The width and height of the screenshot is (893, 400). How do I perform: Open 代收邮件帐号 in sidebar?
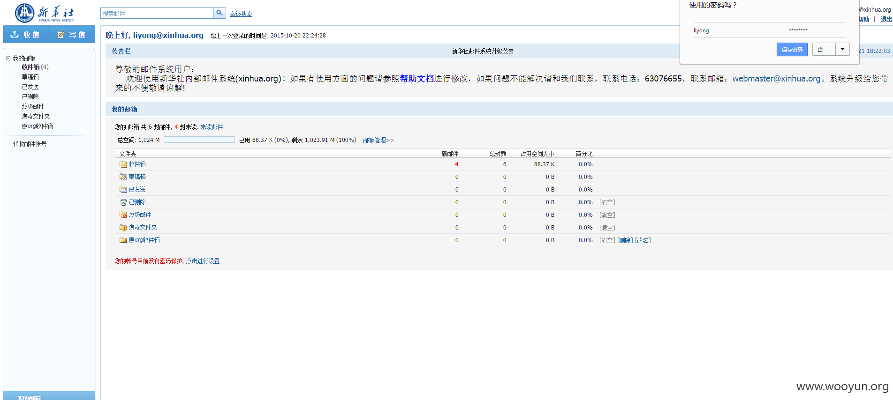coord(30,144)
